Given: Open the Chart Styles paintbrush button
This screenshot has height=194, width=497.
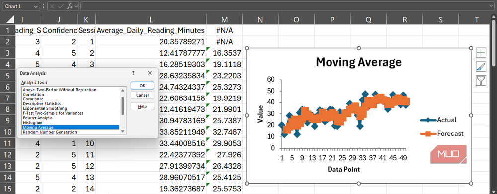Looking at the screenshot, I should pos(481,67).
